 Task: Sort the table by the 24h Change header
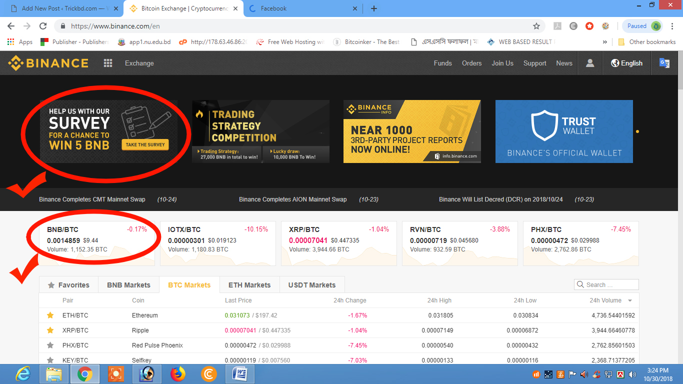click(x=350, y=300)
